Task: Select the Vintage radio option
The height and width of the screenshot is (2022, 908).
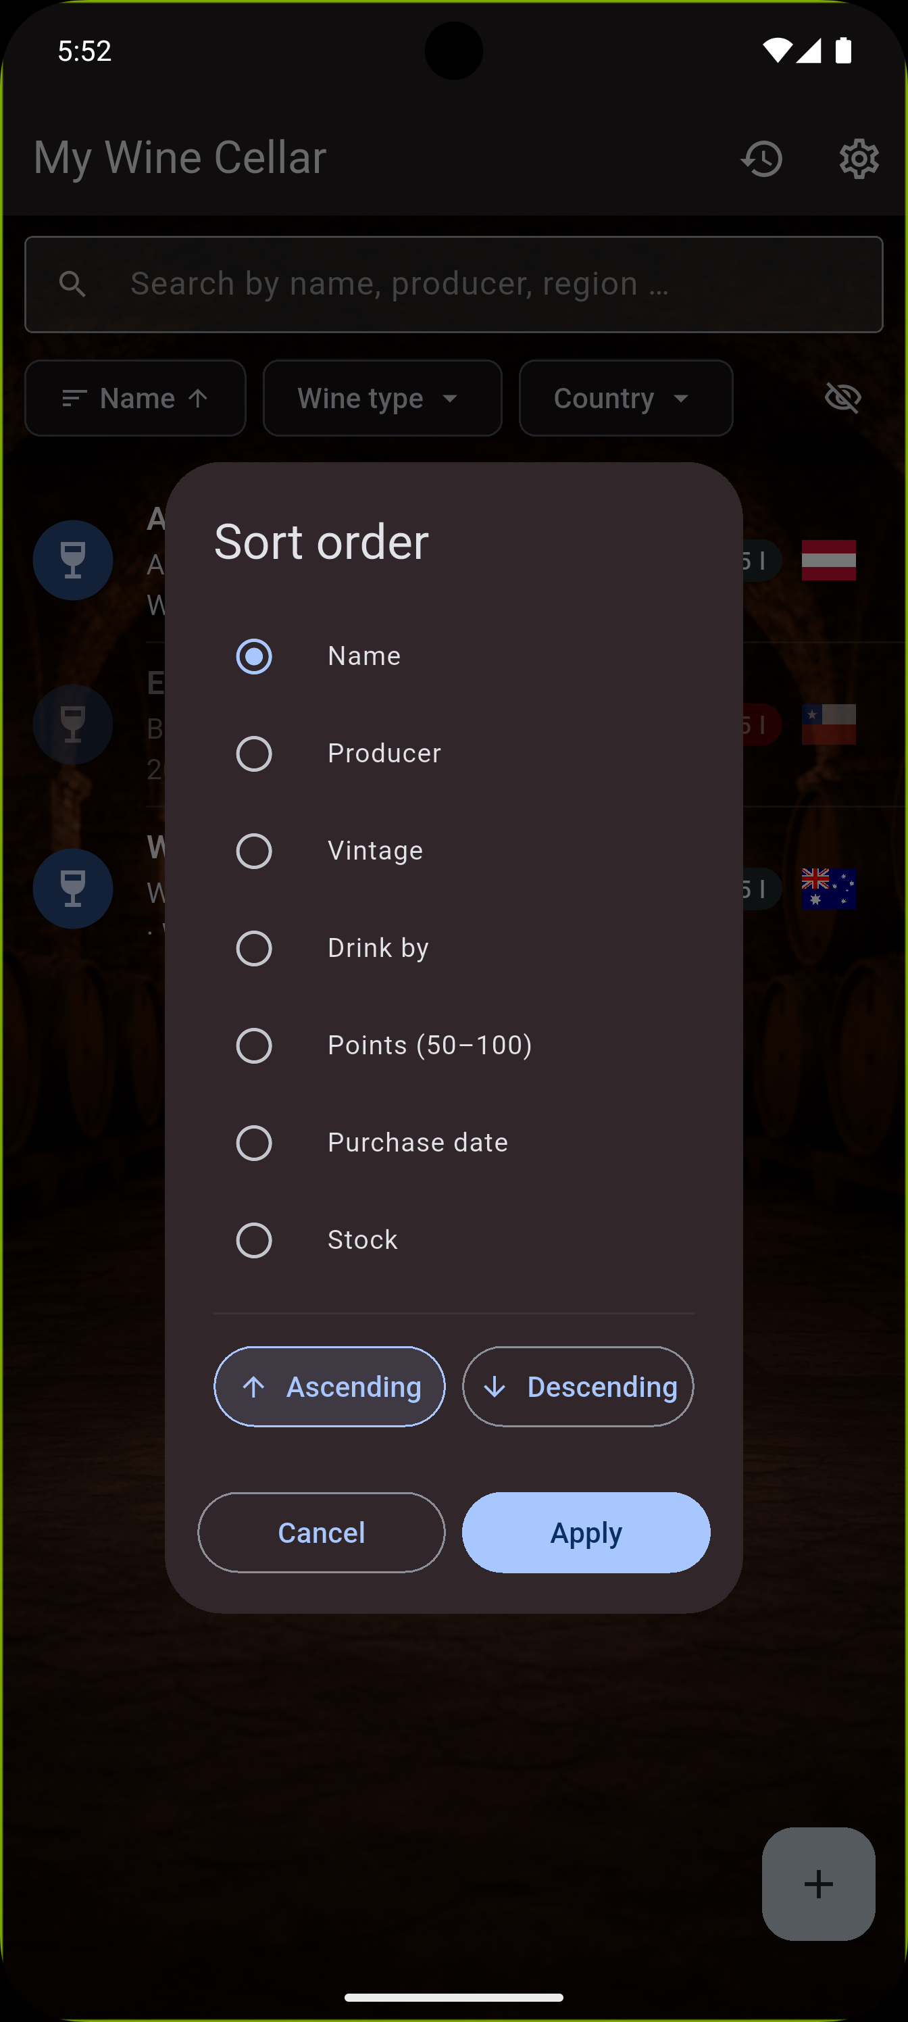Action: pos(254,851)
